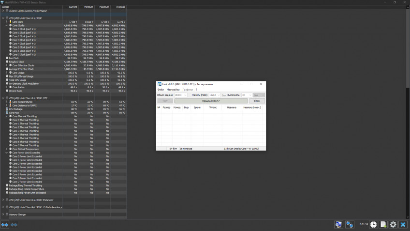This screenshot has width=410, height=231.
Task: Click the chip icon beside Memory Timings
Action: coord(7,214)
